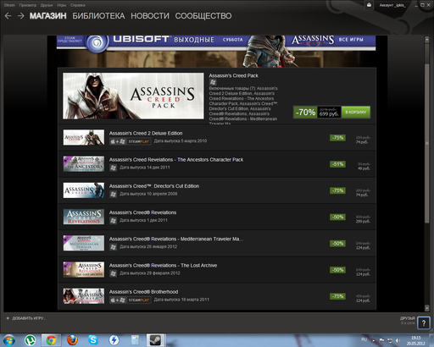Image resolution: width=434 pixels, height=347 pixels.
Task: Click the back navigation arrow
Action: click(8, 16)
